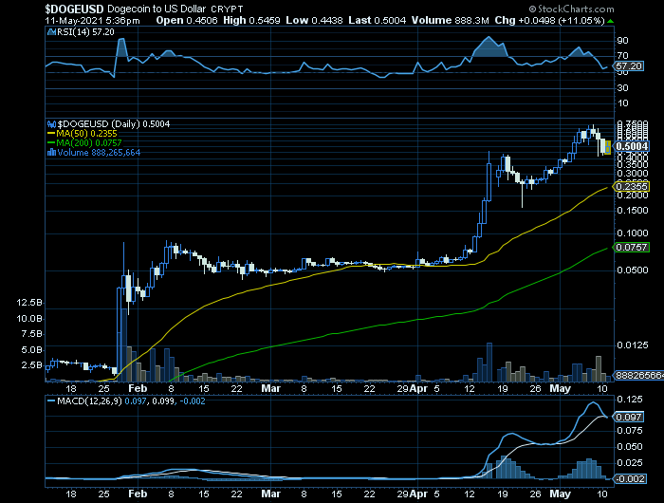Click the Volume 888.3M header value
This screenshot has height=503, width=664.
pyautogui.click(x=451, y=20)
